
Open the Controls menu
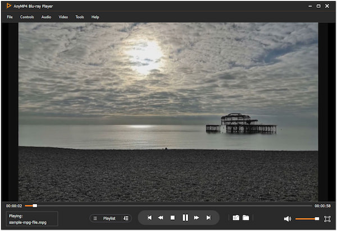27,17
